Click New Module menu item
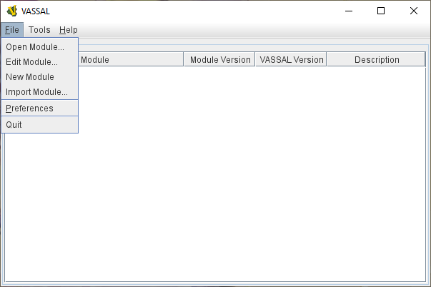Image resolution: width=431 pixels, height=287 pixels. (x=40, y=77)
